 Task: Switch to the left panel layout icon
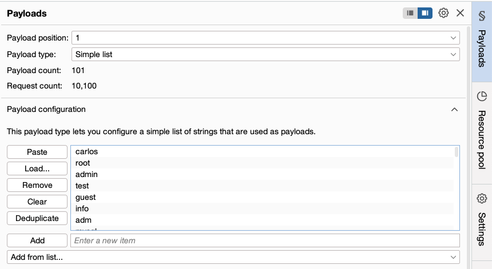click(x=410, y=13)
